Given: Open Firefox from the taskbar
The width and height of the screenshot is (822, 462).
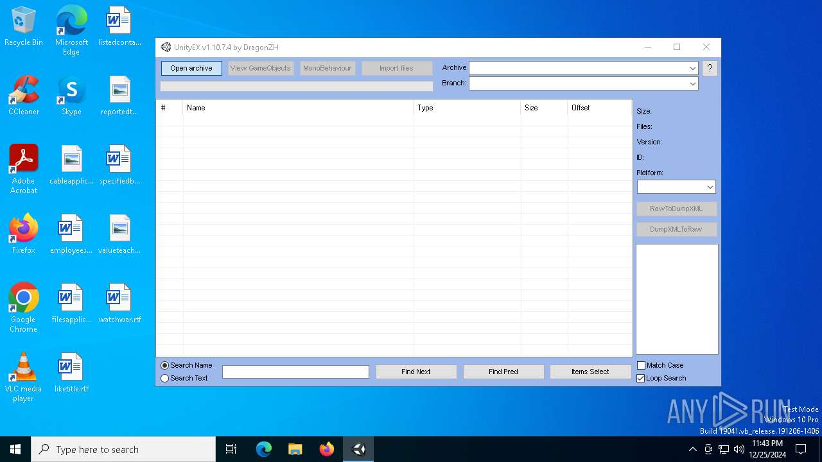Looking at the screenshot, I should (326, 449).
